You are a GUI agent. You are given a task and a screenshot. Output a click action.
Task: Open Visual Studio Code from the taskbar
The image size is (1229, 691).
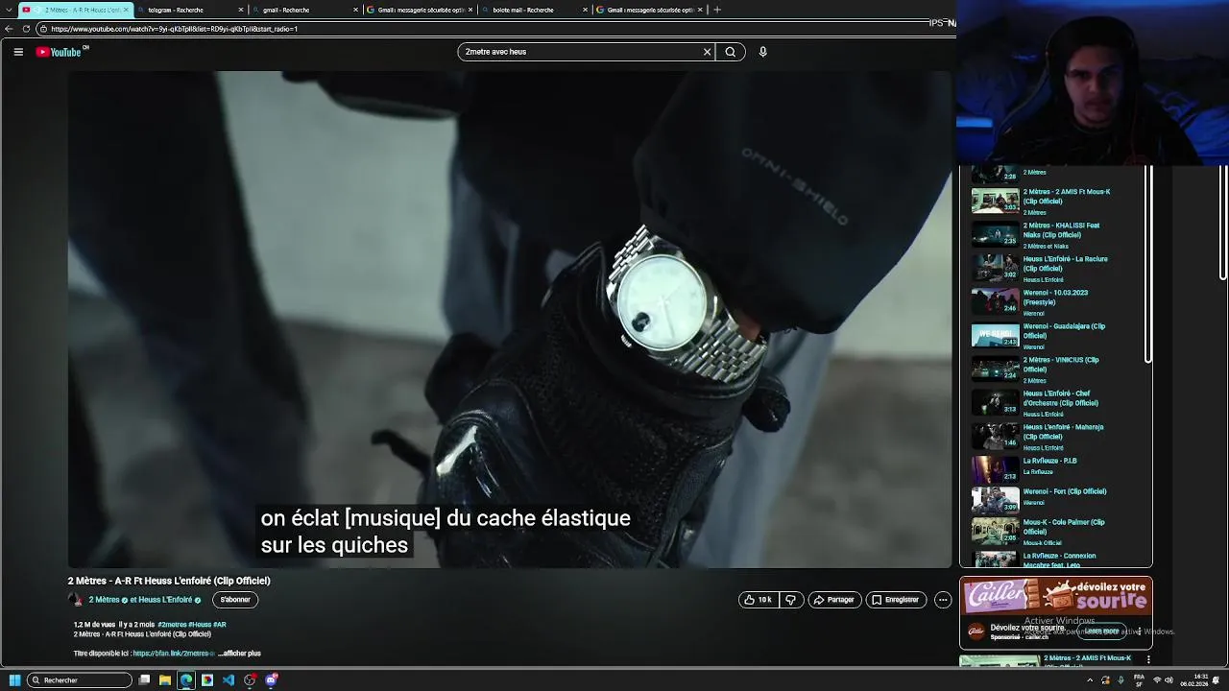pyautogui.click(x=229, y=680)
